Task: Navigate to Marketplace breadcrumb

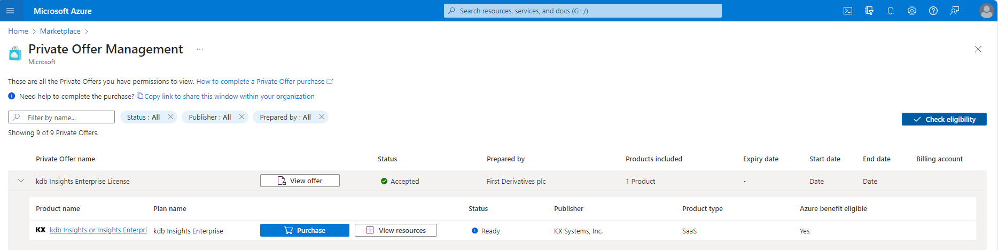Action: (60, 31)
